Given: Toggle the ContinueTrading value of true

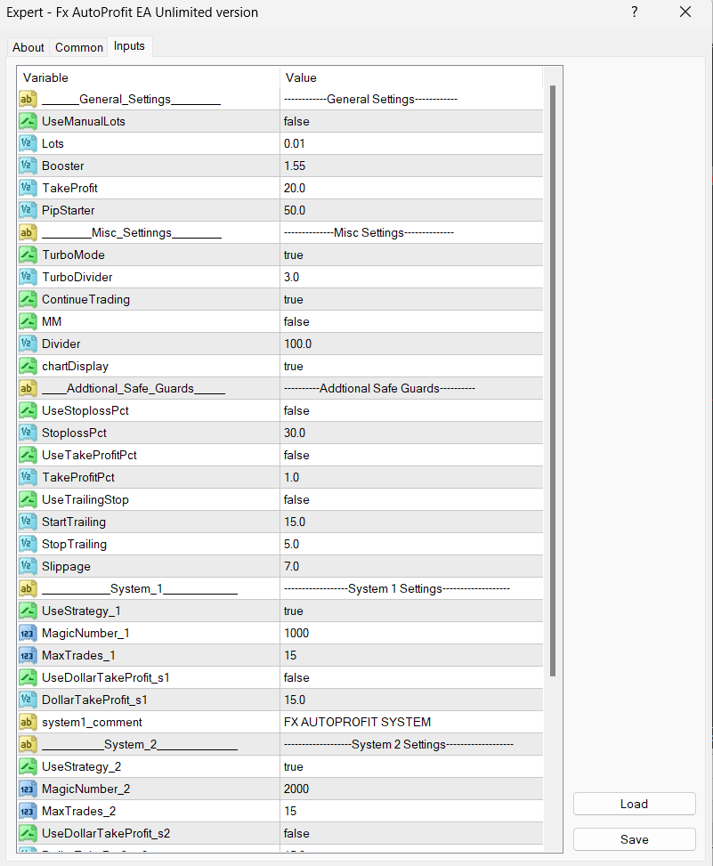Looking at the screenshot, I should pos(409,299).
